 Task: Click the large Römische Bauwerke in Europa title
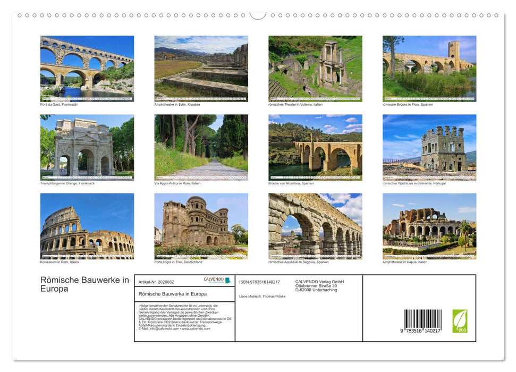84,284
